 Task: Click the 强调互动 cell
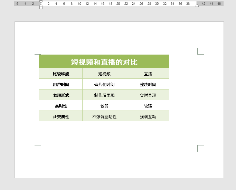coord(148,116)
